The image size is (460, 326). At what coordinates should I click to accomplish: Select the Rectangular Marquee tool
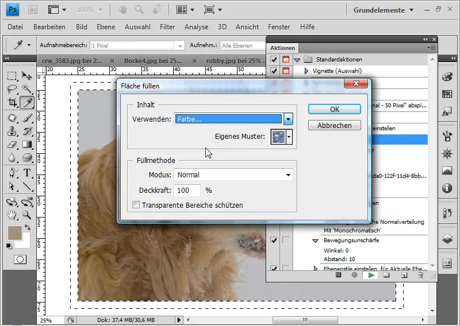click(x=11, y=76)
